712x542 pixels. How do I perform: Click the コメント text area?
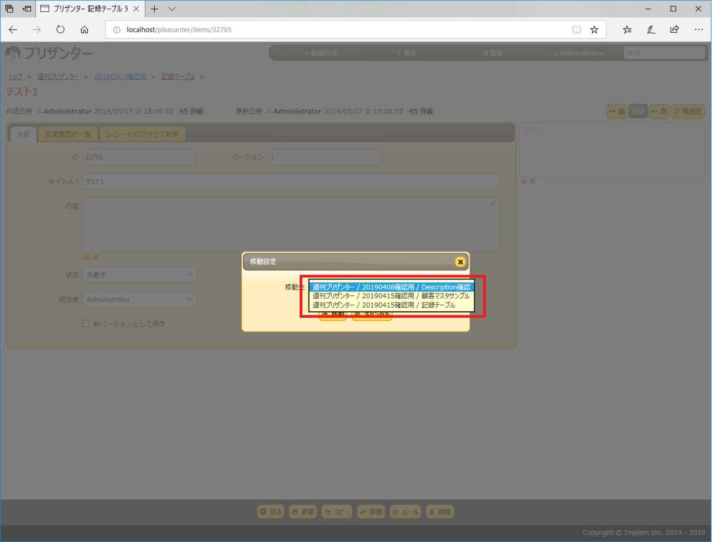click(612, 149)
